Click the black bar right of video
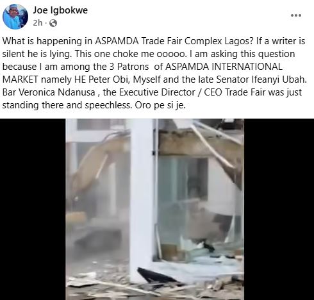The height and width of the screenshot is (300, 314). (x=279, y=209)
